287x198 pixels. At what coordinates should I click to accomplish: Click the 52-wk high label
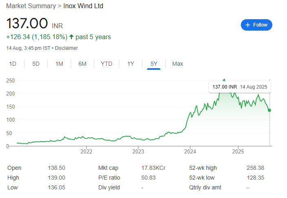(203, 168)
